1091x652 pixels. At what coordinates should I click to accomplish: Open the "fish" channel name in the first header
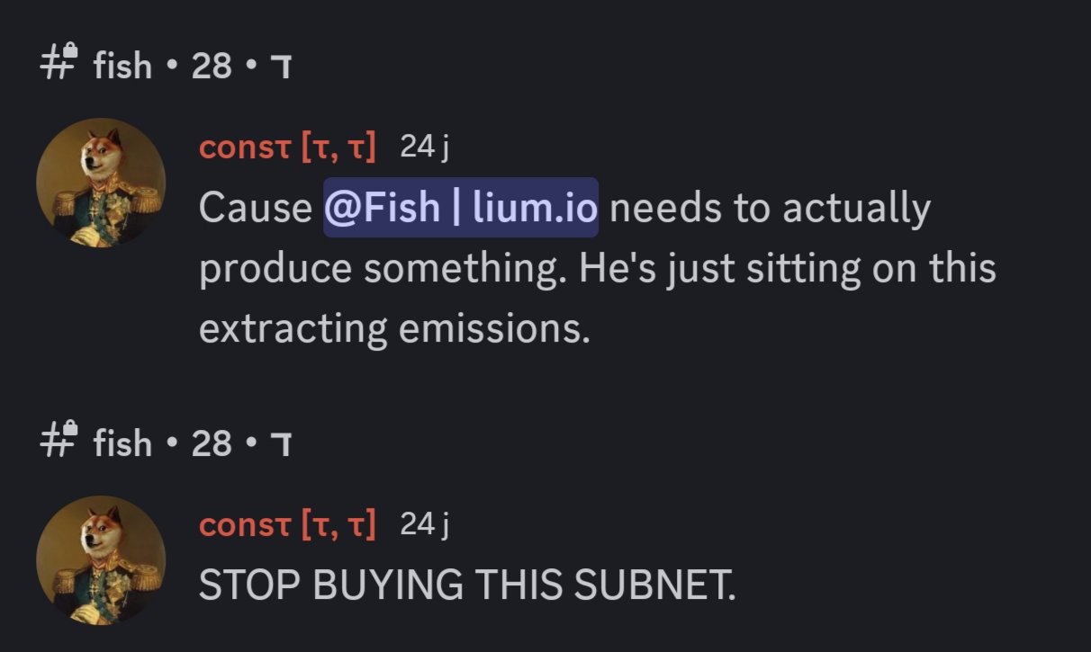coord(122,66)
